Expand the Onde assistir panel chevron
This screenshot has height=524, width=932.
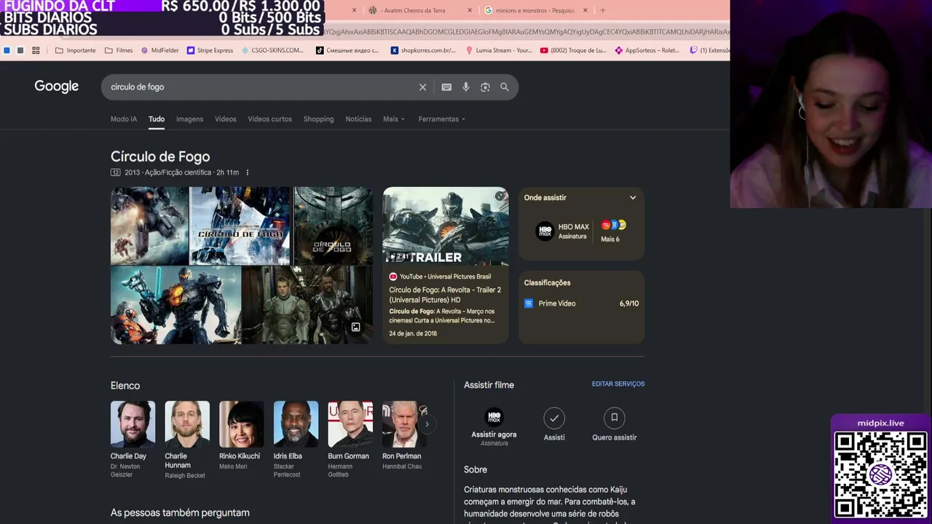(x=633, y=198)
